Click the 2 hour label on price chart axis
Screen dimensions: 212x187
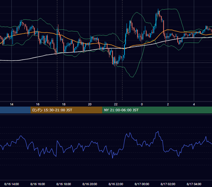168,104
